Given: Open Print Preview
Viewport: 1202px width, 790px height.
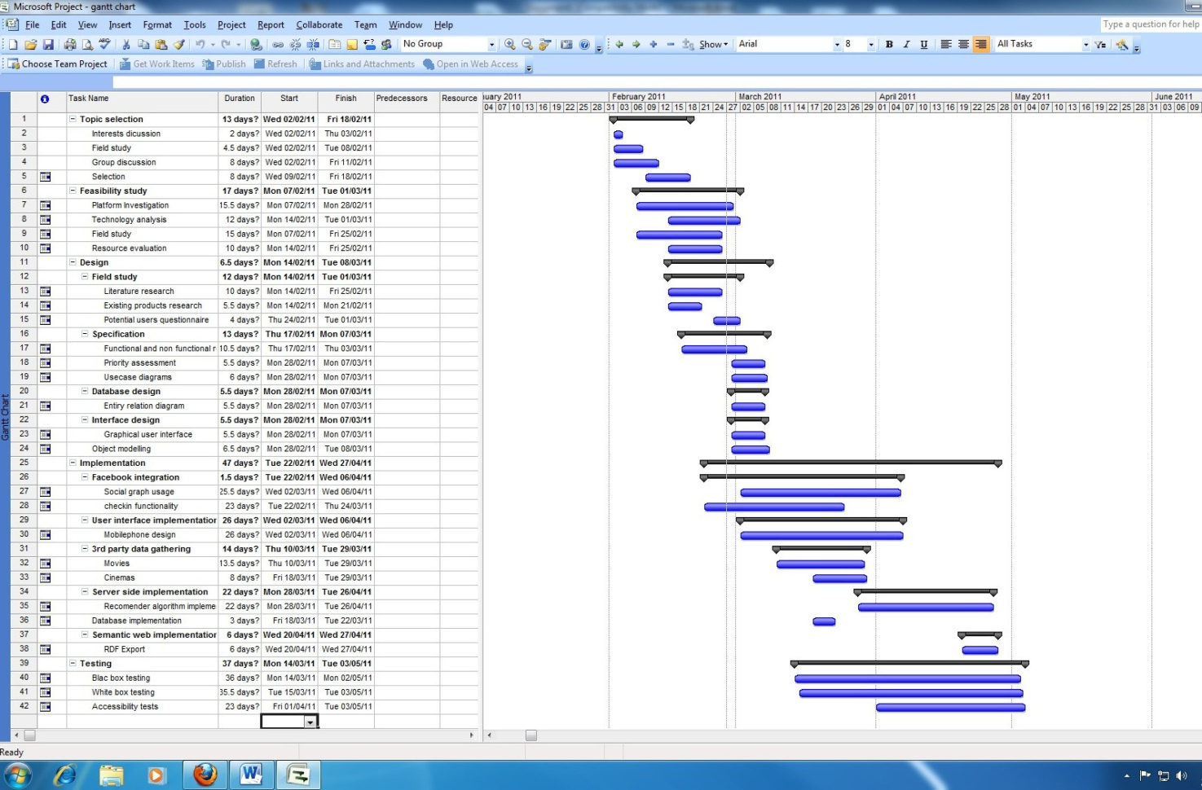Looking at the screenshot, I should point(86,45).
